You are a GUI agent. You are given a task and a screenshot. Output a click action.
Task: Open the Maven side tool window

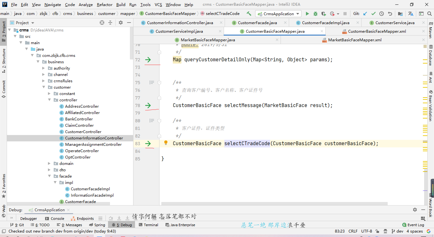coord(431,30)
